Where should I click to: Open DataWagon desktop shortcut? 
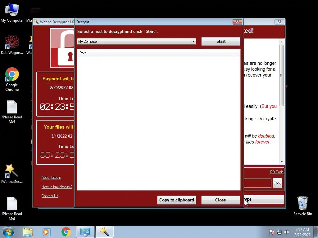[12, 45]
